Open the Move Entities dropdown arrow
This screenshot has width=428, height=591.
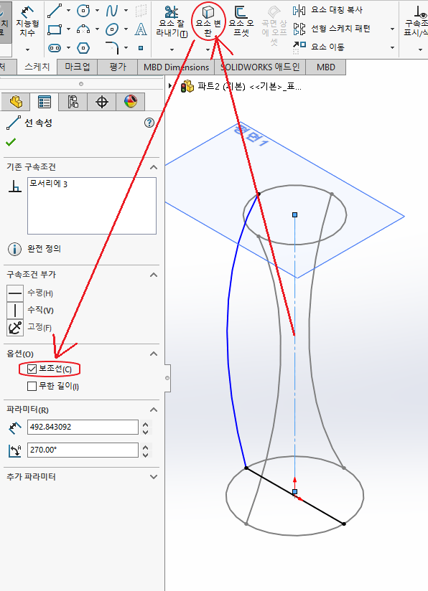coord(392,47)
